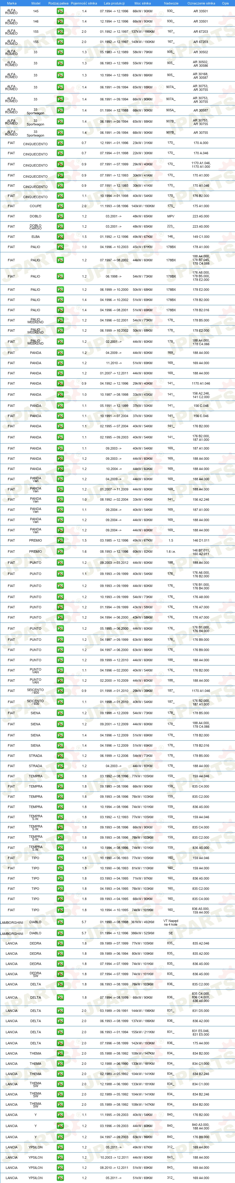Screen dimensions: 235x1183
Task: Click the Model column header
Action: click(35, 3)
